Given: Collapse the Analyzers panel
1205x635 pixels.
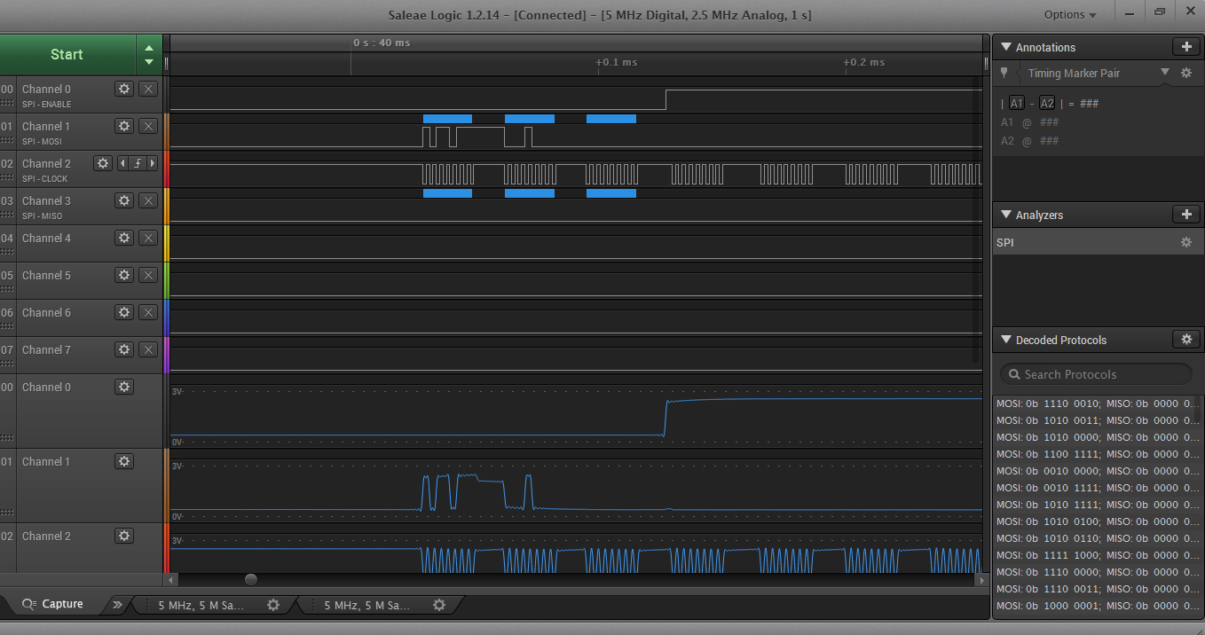Looking at the screenshot, I should point(1006,215).
